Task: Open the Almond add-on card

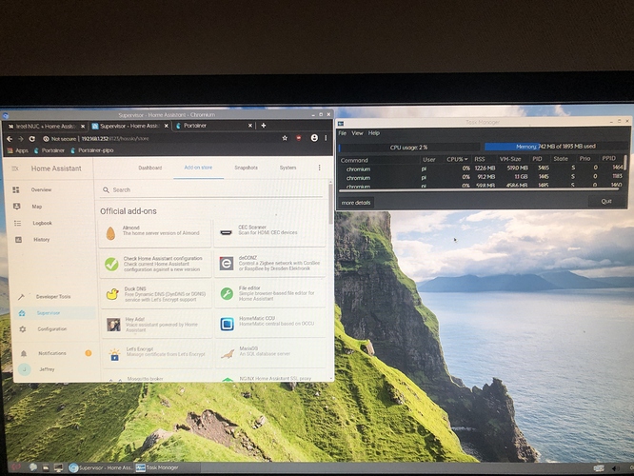Action: (155, 233)
